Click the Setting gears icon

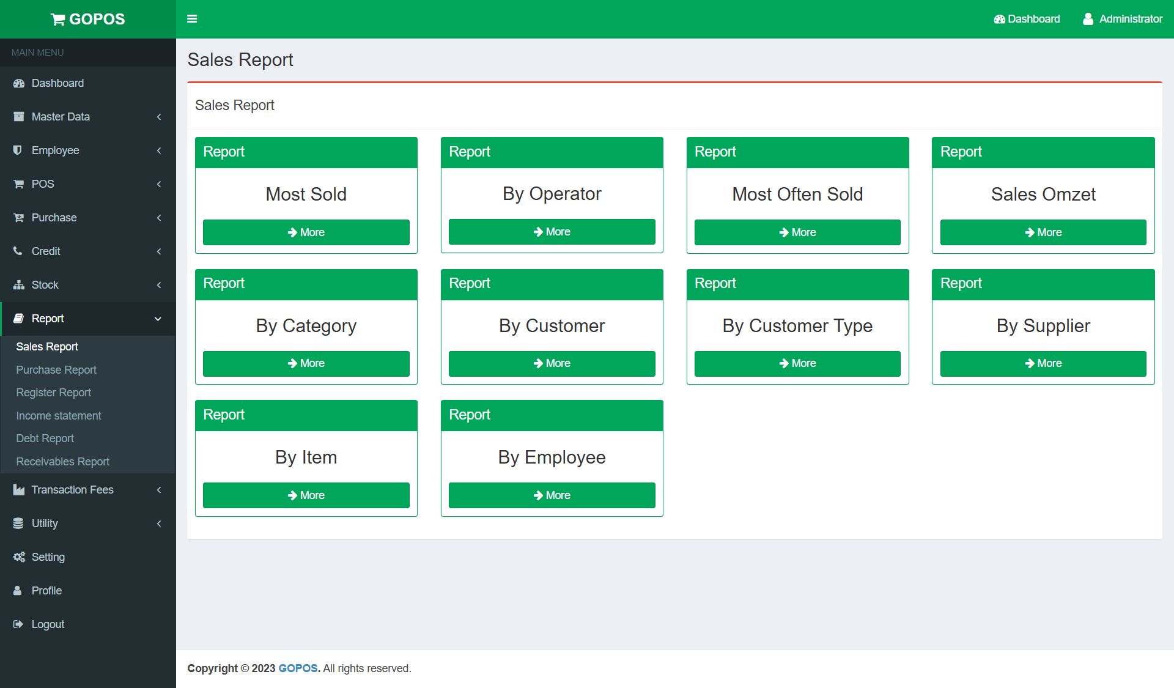(x=19, y=557)
